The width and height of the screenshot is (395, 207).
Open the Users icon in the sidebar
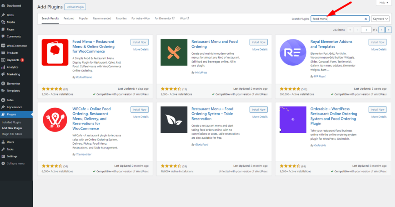pos(3,142)
